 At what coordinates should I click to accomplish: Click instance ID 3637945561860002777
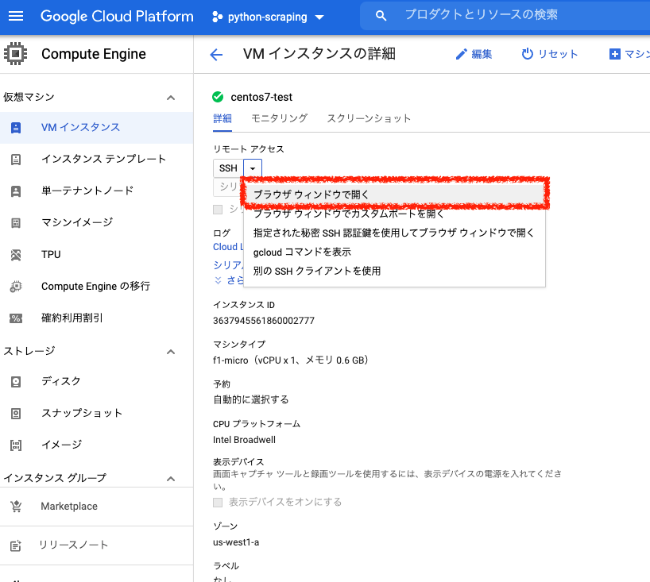point(264,321)
